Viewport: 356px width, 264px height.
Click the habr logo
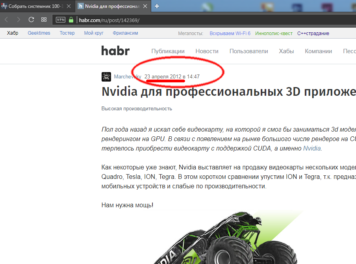pos(115,51)
